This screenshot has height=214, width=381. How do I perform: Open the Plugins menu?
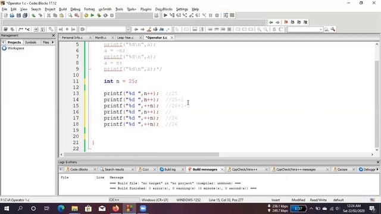point(146,9)
